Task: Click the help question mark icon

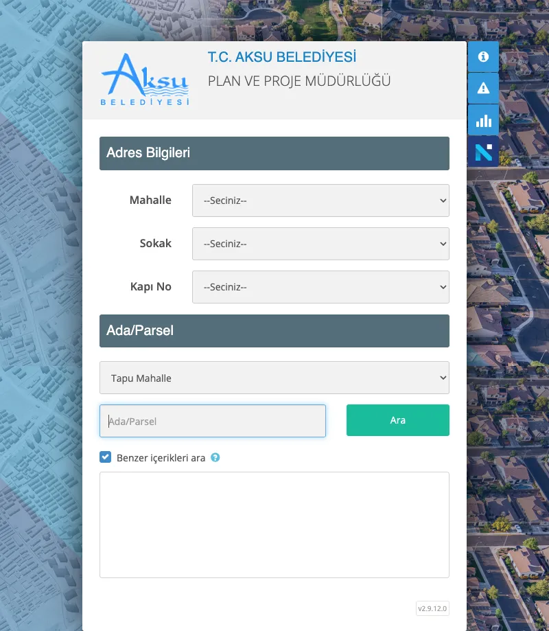Action: pyautogui.click(x=215, y=457)
